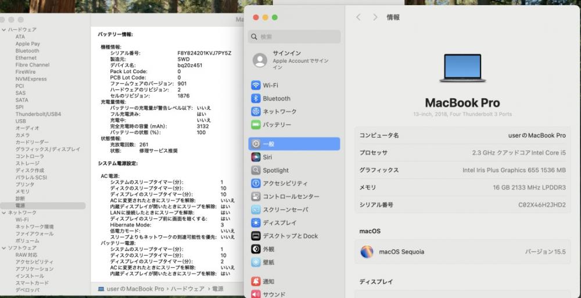Select アプリケーション in the software list

click(x=34, y=269)
